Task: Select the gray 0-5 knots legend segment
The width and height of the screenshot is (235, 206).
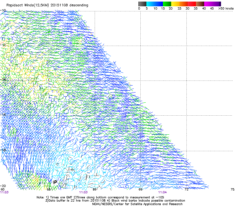Action: (x=142, y=4)
